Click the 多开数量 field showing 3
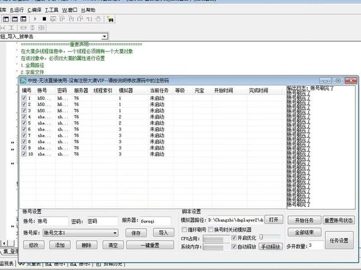361x270 pixels. tap(316, 246)
